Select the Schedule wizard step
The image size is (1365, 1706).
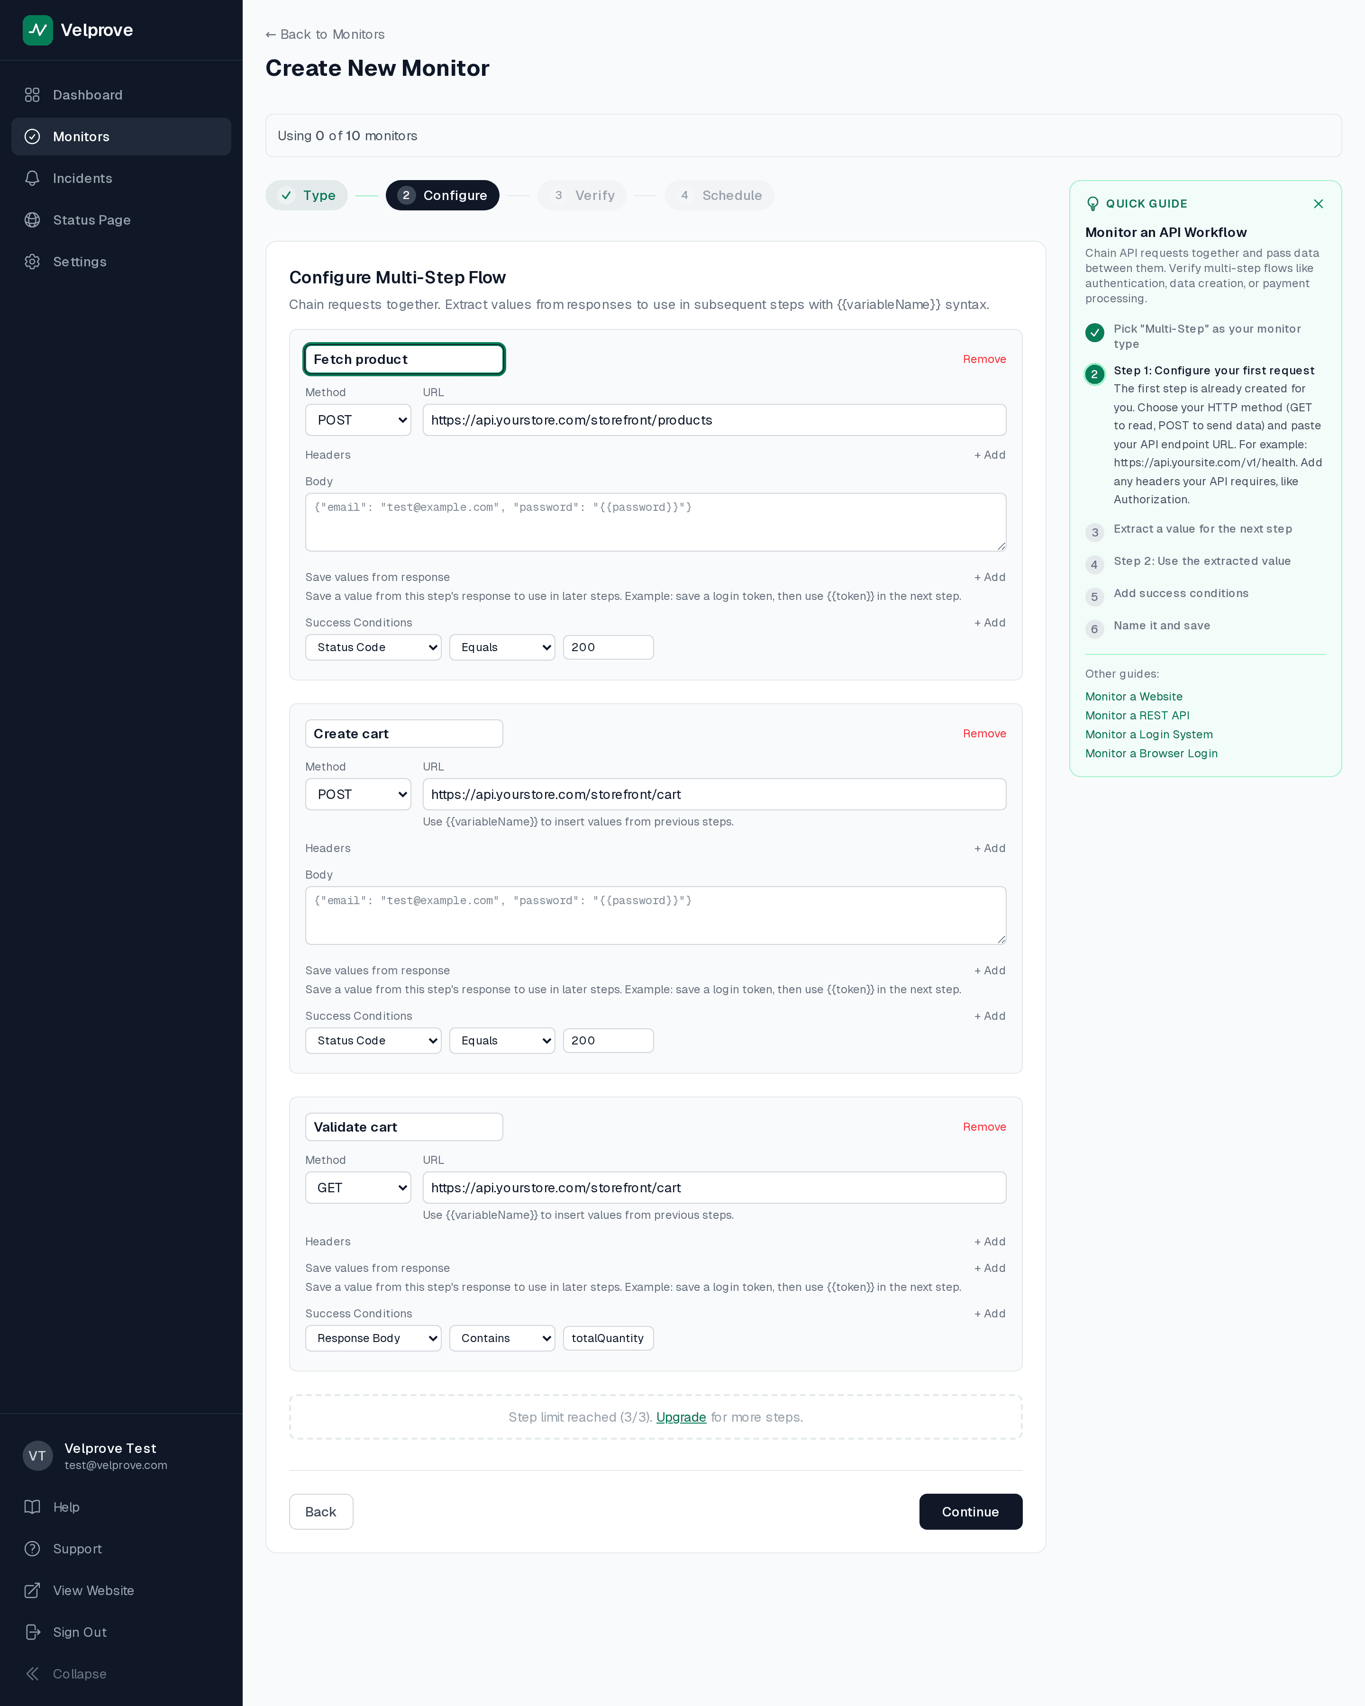tap(719, 195)
